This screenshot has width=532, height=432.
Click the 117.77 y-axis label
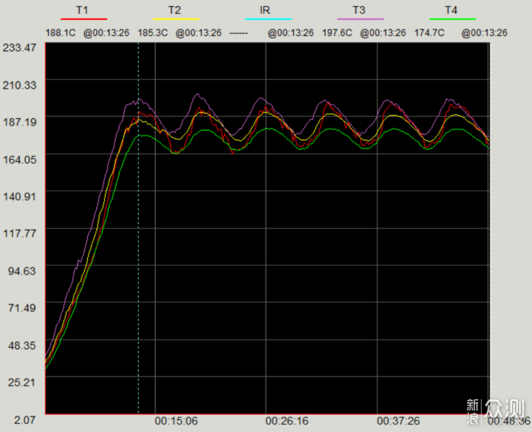(x=19, y=233)
